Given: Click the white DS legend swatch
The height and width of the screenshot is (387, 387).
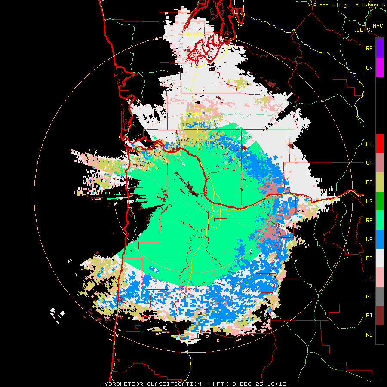Looking at the screenshot, I should [380, 258].
